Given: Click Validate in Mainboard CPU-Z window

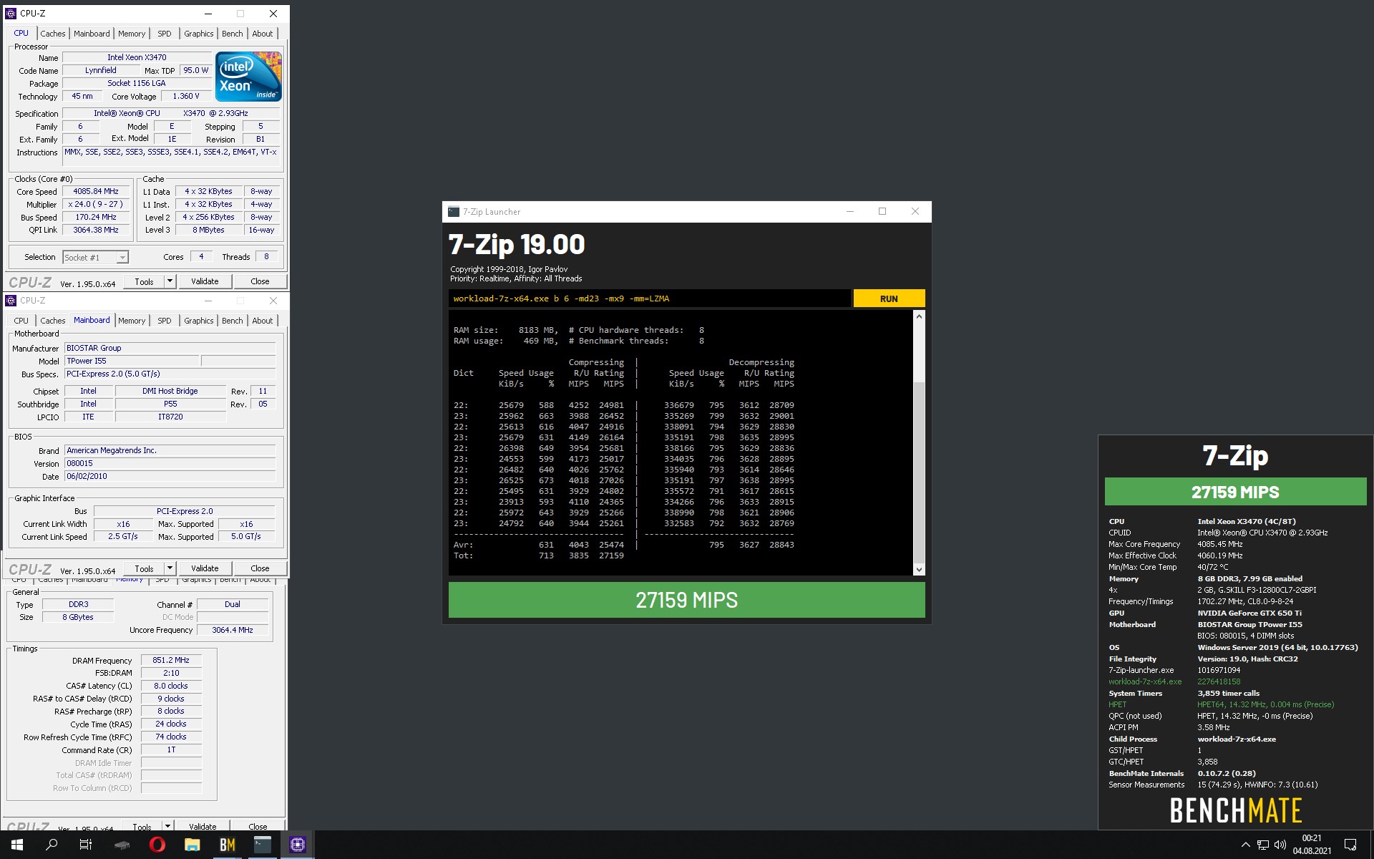Looking at the screenshot, I should [x=205, y=568].
